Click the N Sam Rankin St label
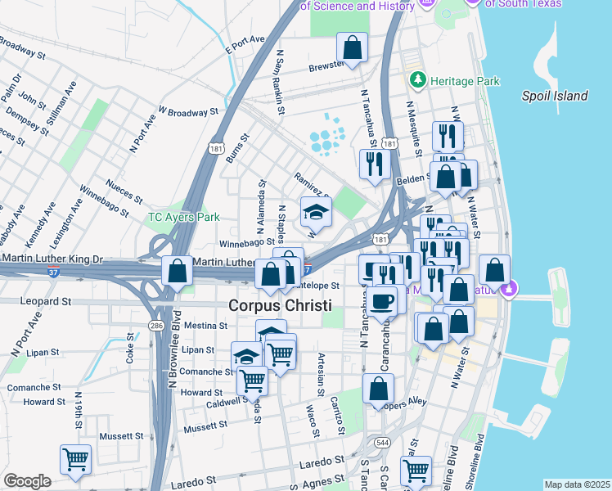612x491 pixels. coord(280,82)
